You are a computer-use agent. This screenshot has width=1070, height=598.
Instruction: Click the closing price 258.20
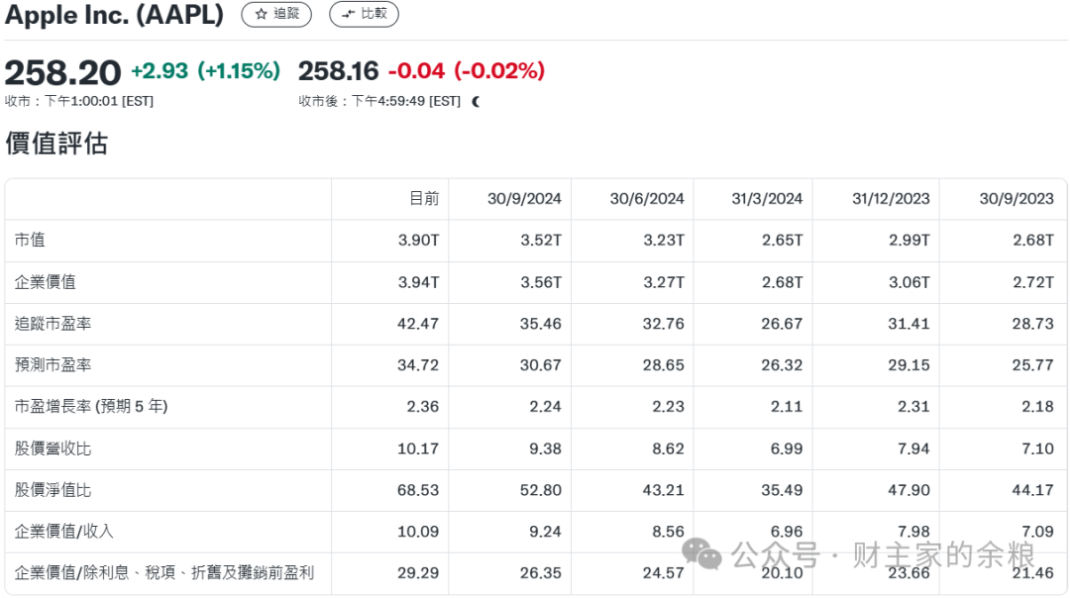tap(62, 72)
